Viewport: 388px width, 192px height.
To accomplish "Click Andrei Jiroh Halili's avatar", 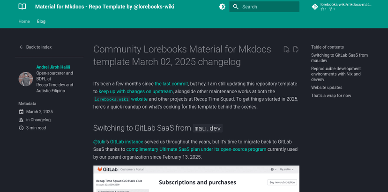I will tap(25, 79).
